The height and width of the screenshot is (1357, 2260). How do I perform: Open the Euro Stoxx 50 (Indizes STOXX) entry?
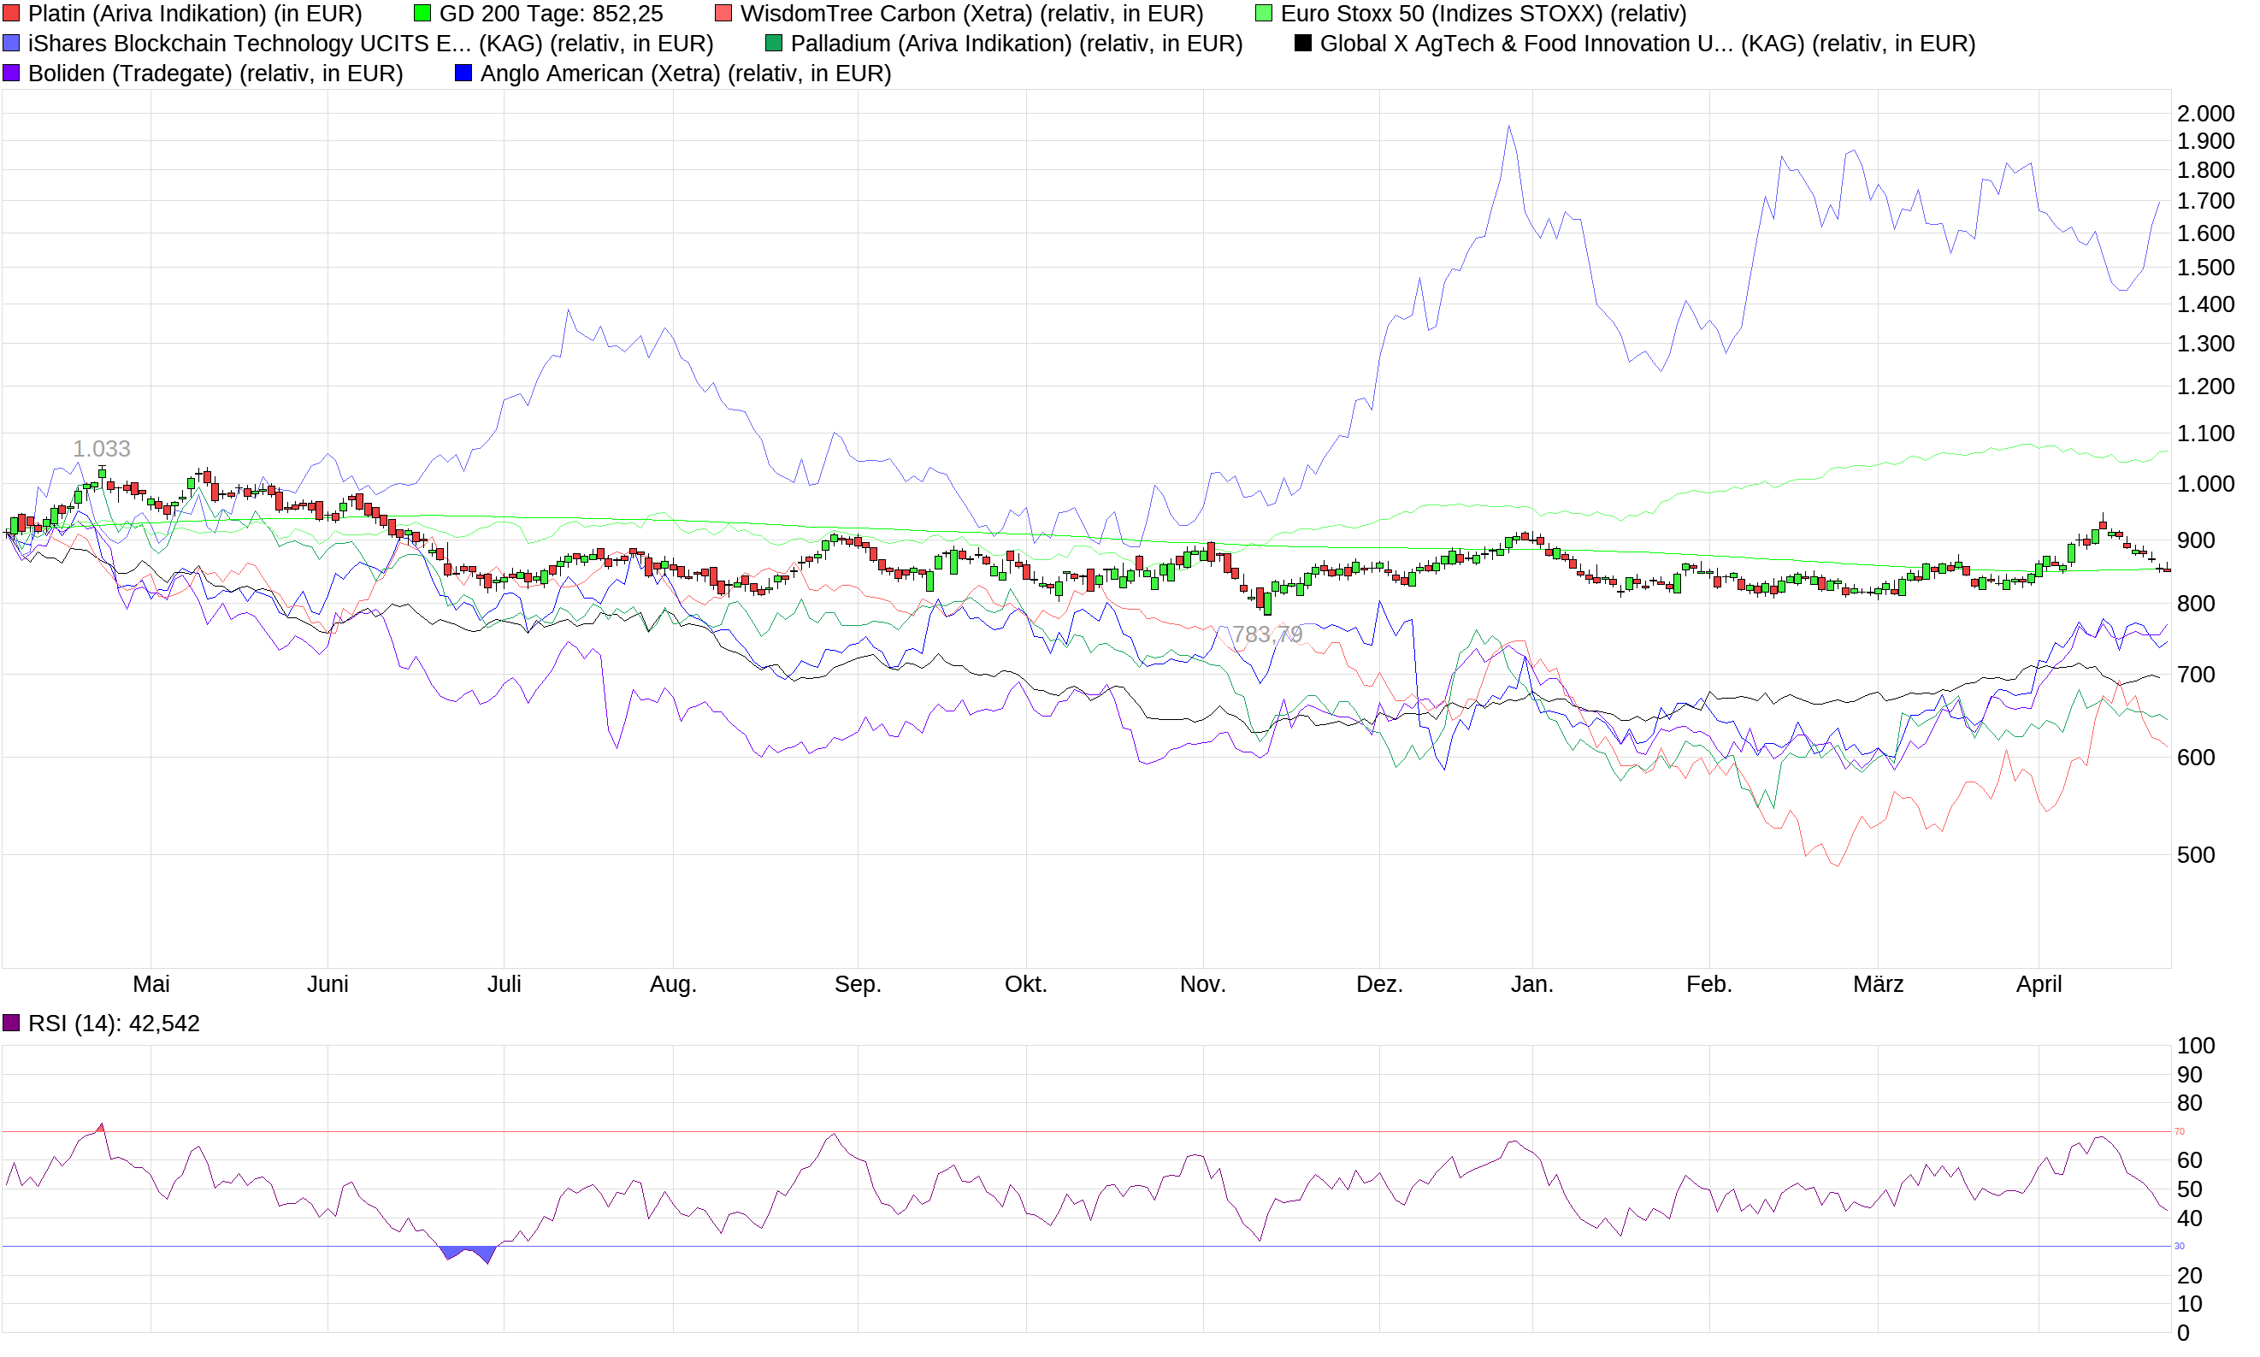pos(1482,14)
